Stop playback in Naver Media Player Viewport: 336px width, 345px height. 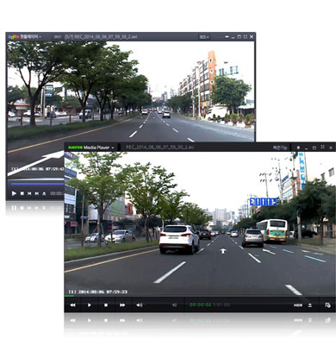(106, 305)
